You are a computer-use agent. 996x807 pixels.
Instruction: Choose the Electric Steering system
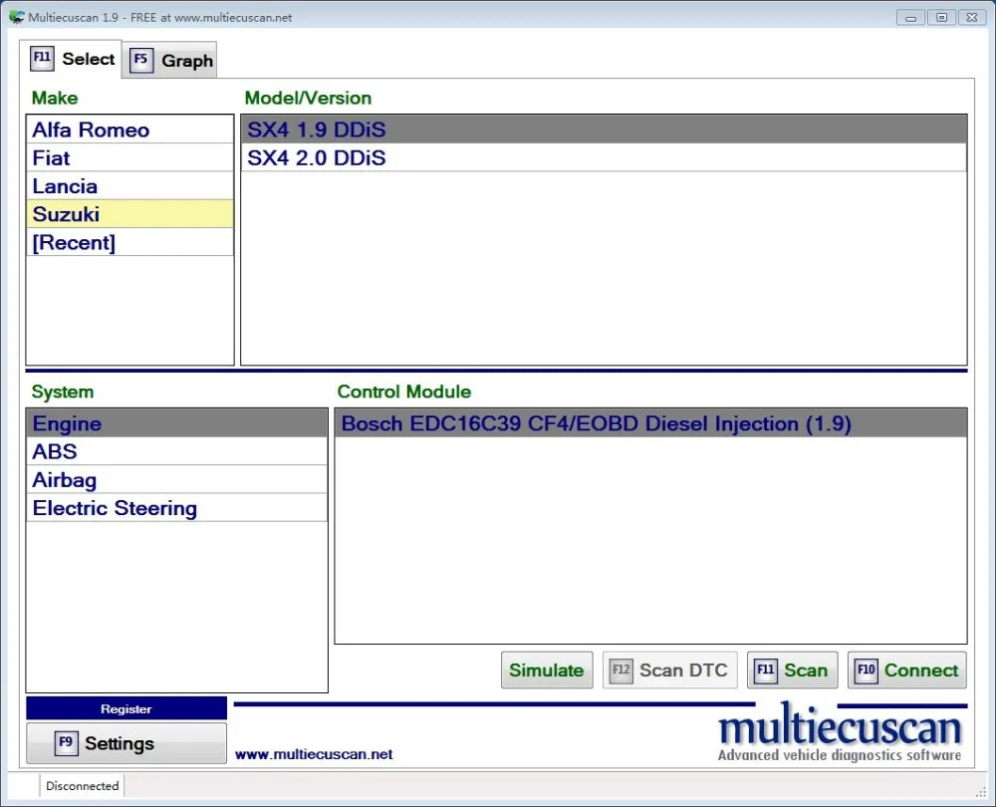(x=176, y=508)
